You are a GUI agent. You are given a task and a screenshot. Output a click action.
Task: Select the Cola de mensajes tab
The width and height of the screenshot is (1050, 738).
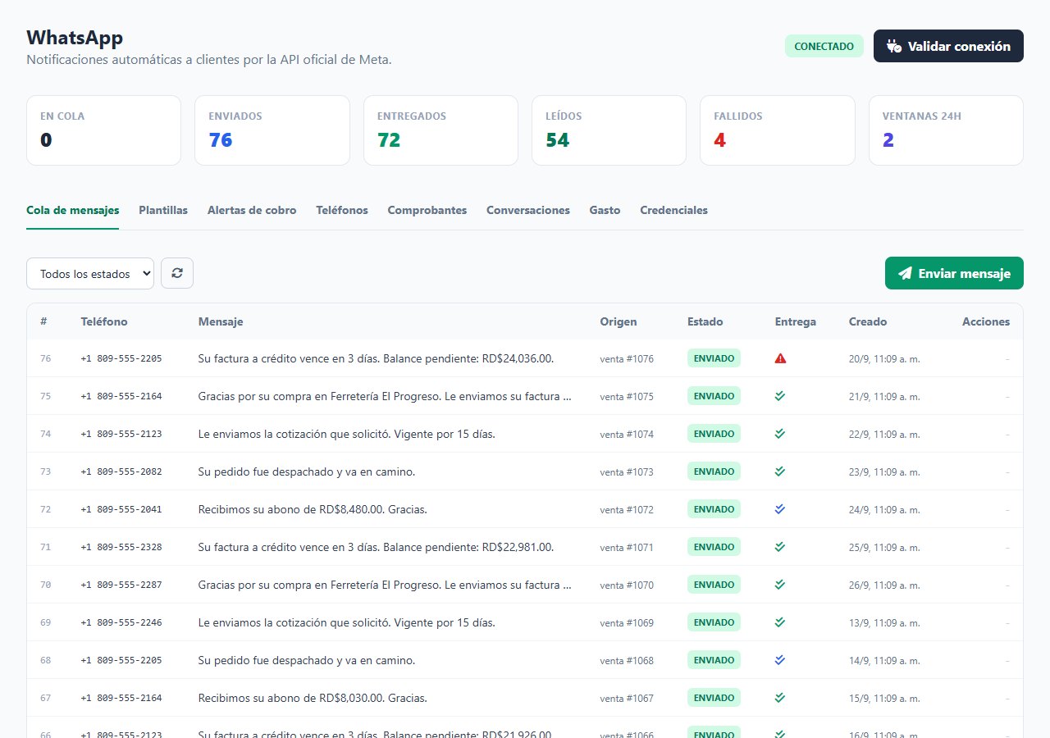pos(73,210)
